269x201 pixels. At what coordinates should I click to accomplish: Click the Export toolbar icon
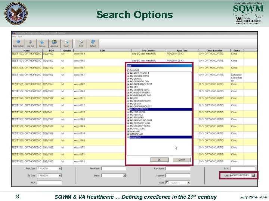point(67,44)
